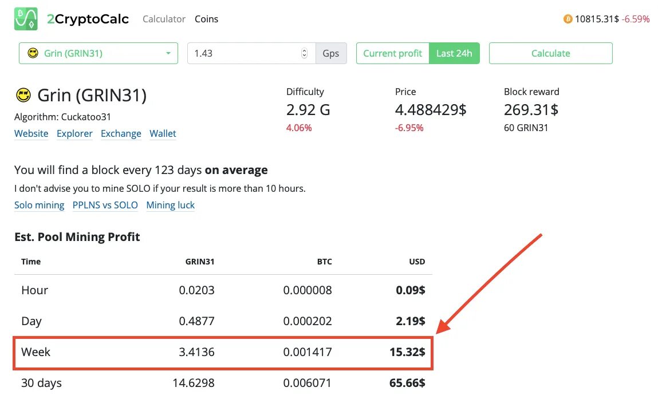The height and width of the screenshot is (403, 658).
Task: Click the Grin smiley icon in the coin selector
Action: (x=33, y=53)
